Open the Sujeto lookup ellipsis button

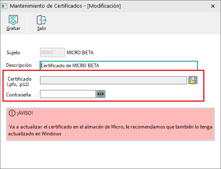click(61, 52)
